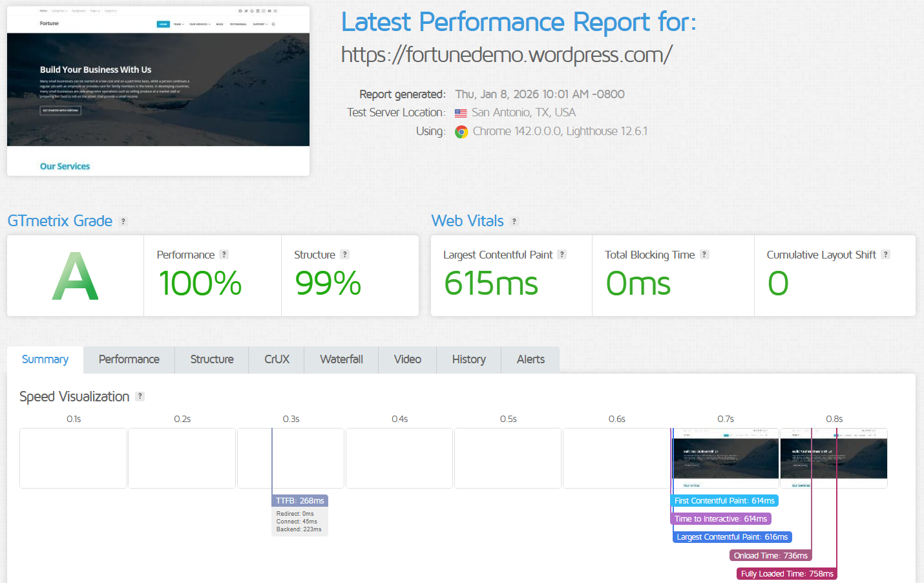Open the Video tab

pyautogui.click(x=408, y=359)
